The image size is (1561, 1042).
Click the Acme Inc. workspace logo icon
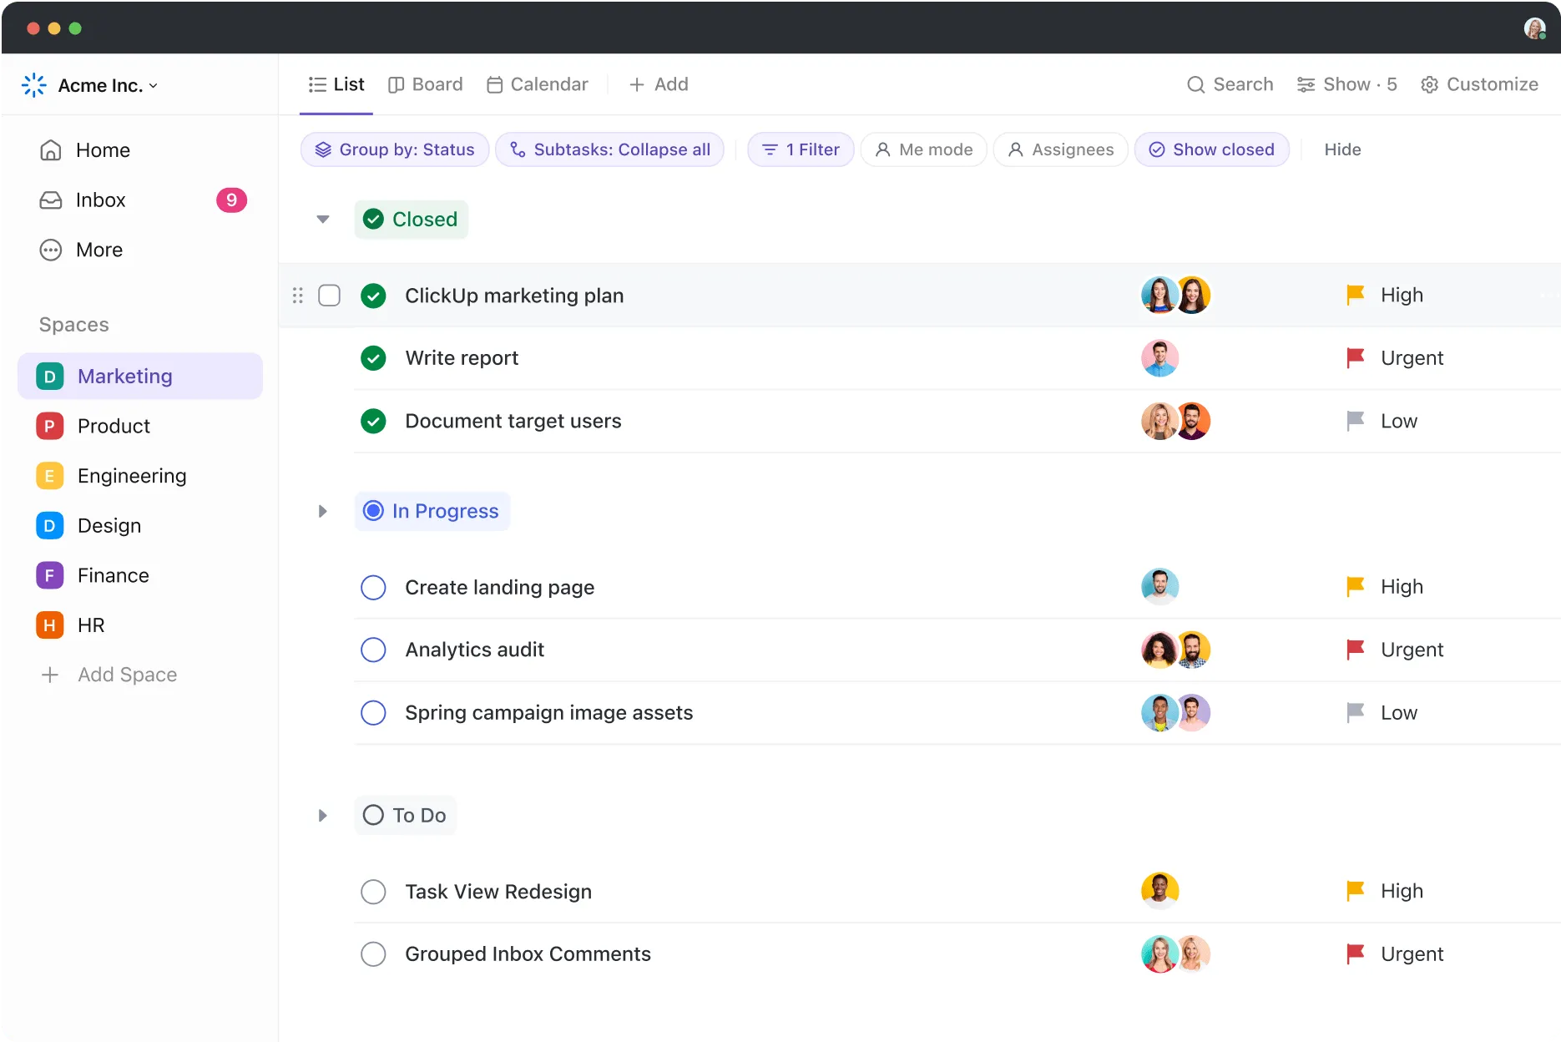(x=34, y=85)
